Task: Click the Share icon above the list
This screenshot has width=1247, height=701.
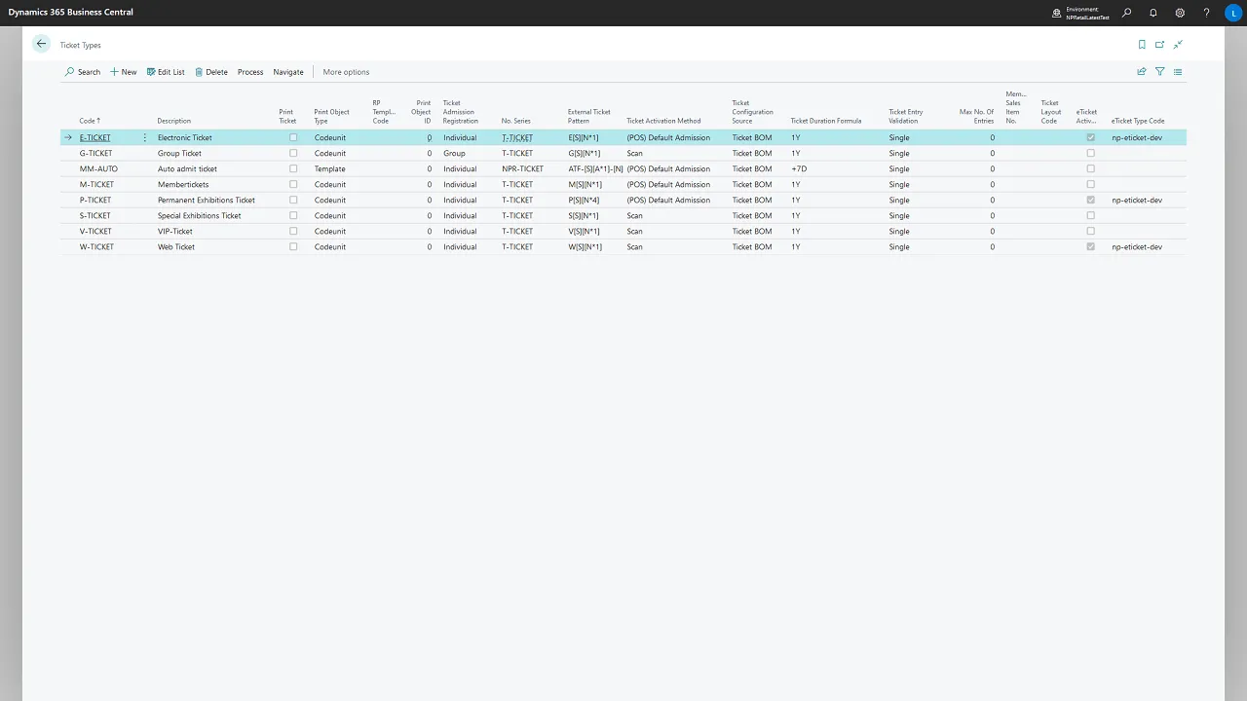Action: 1142,72
